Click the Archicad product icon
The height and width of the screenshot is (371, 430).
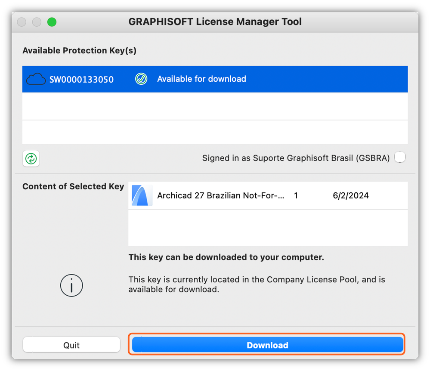pyautogui.click(x=142, y=195)
